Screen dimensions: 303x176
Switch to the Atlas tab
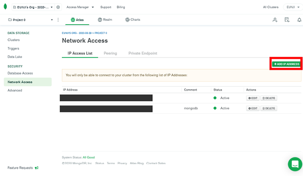(77, 20)
